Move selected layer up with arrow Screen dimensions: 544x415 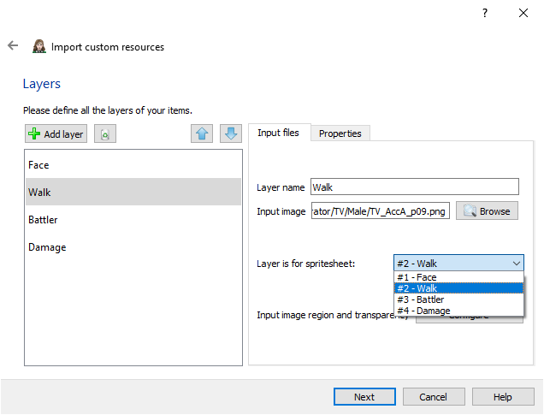(x=202, y=134)
